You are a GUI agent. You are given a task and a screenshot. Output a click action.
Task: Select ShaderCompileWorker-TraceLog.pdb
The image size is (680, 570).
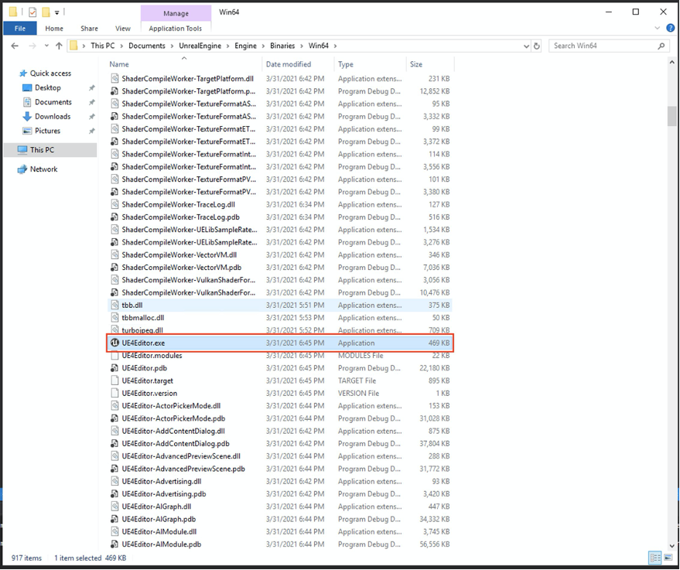[x=180, y=217]
